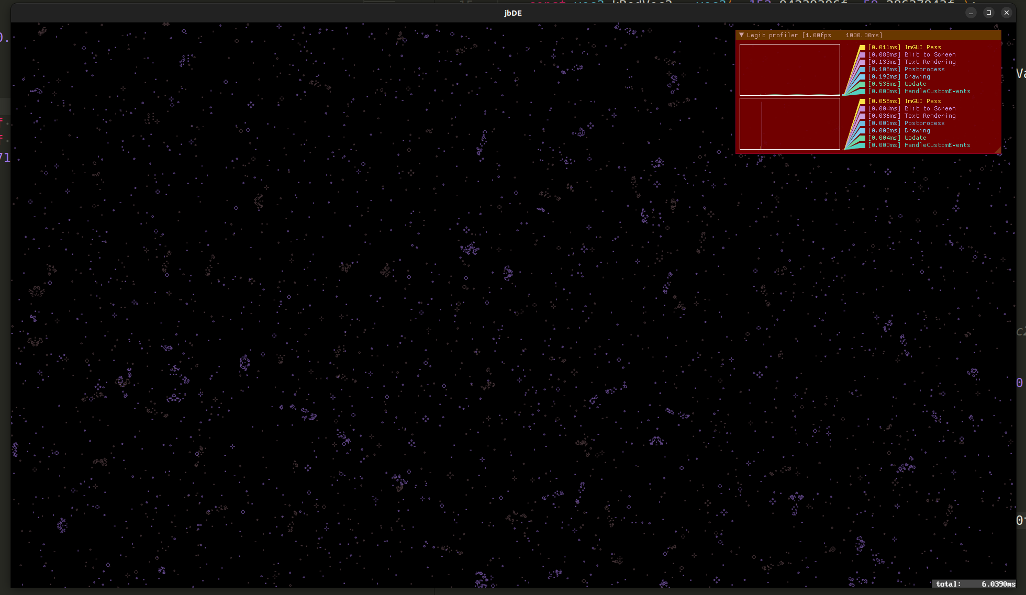Click lower Postprocess timing entry
Image resolution: width=1026 pixels, height=595 pixels.
(x=906, y=123)
